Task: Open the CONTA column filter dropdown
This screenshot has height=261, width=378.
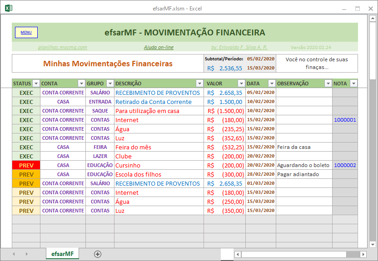Action: tap(81, 84)
